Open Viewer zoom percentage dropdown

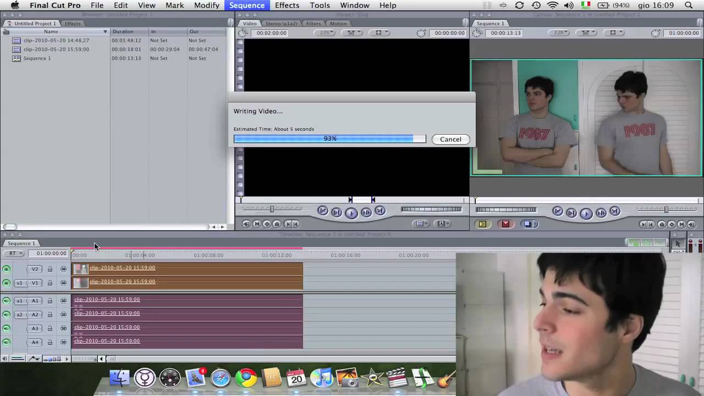324,33
